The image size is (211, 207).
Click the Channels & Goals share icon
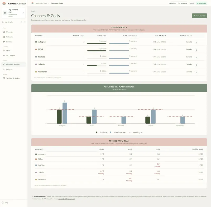(4, 64)
